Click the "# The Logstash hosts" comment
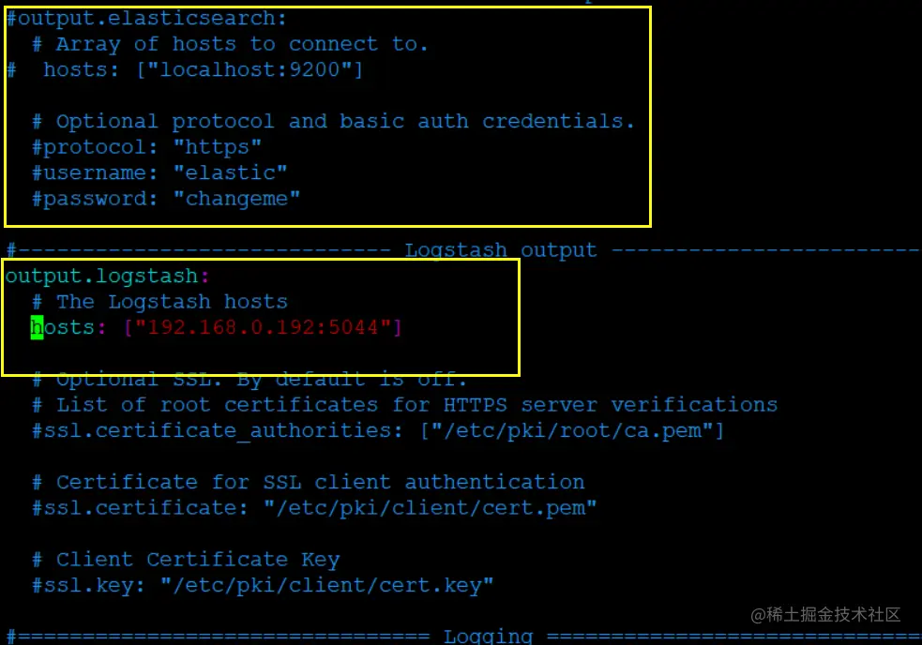The image size is (922, 645). 159,302
